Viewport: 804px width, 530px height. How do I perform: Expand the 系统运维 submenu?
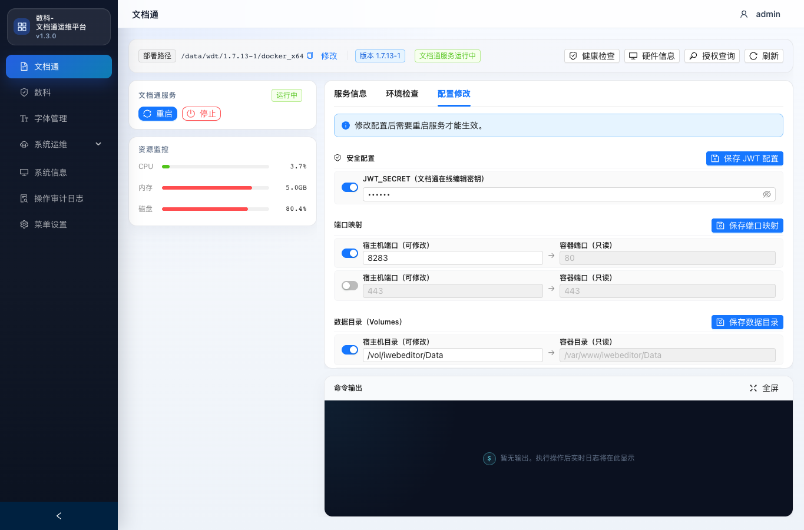pyautogui.click(x=59, y=144)
